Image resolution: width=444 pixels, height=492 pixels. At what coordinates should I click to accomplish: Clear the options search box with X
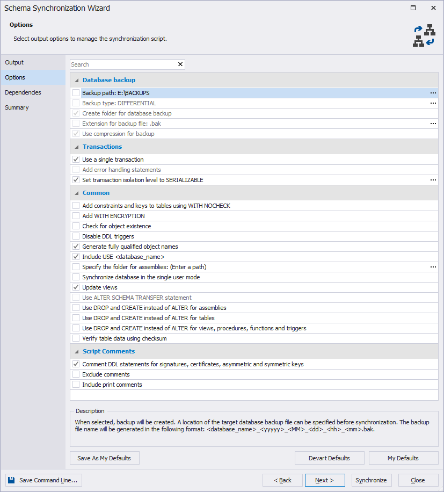[x=180, y=64]
